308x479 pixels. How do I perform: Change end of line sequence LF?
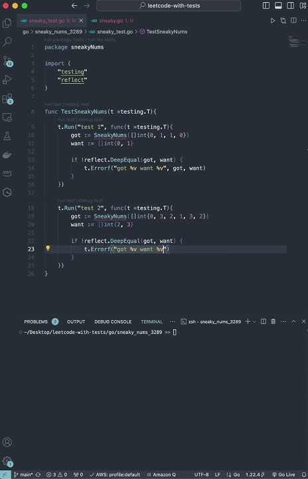point(218,475)
